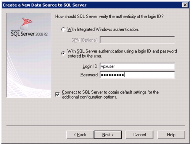Continue the wizard with the Next button
This screenshot has width=190, height=151.
coord(108,135)
